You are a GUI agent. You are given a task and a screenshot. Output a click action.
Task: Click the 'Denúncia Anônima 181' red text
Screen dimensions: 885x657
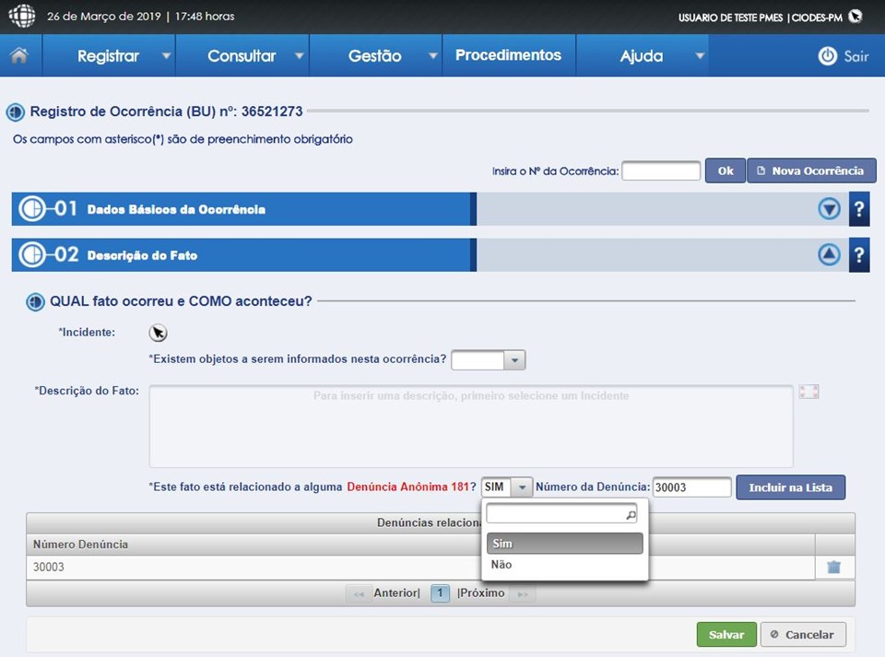(x=408, y=487)
